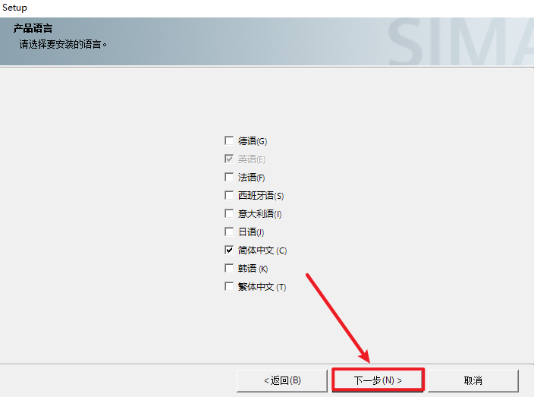Viewport: 534px width, 397px height.
Task: Go back with the < 返回(B) button
Action: pyautogui.click(x=282, y=380)
